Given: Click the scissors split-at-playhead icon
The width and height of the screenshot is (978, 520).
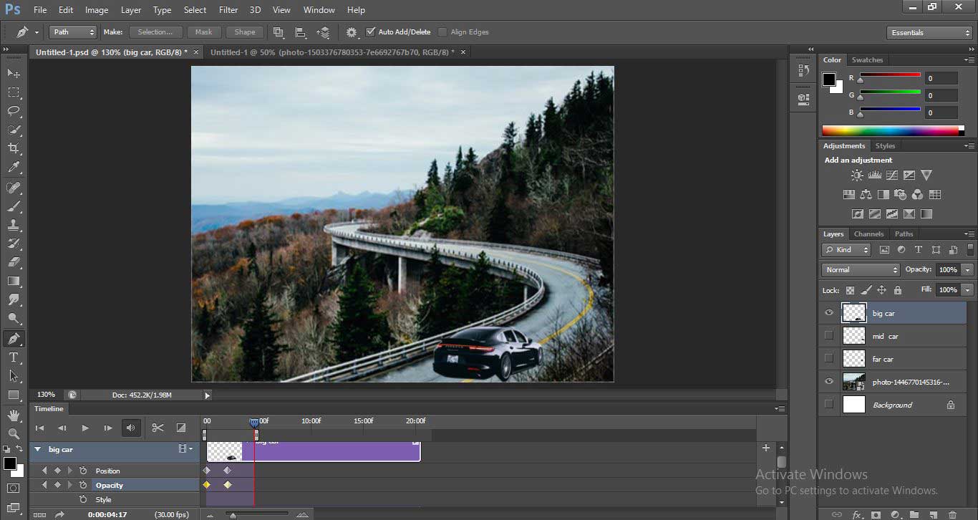Looking at the screenshot, I should (x=158, y=428).
